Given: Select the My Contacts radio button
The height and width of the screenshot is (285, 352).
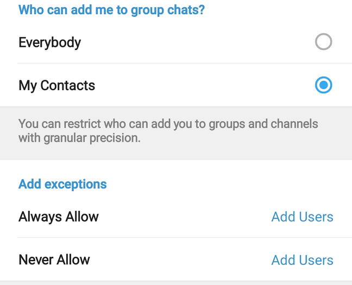Looking at the screenshot, I should pyautogui.click(x=323, y=85).
